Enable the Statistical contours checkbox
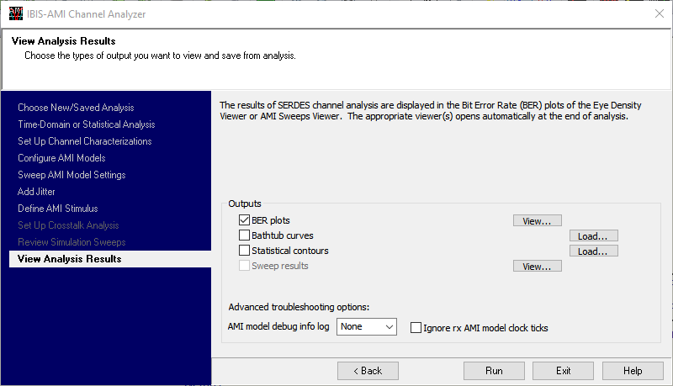Image resolution: width=673 pixels, height=386 pixels. click(245, 251)
